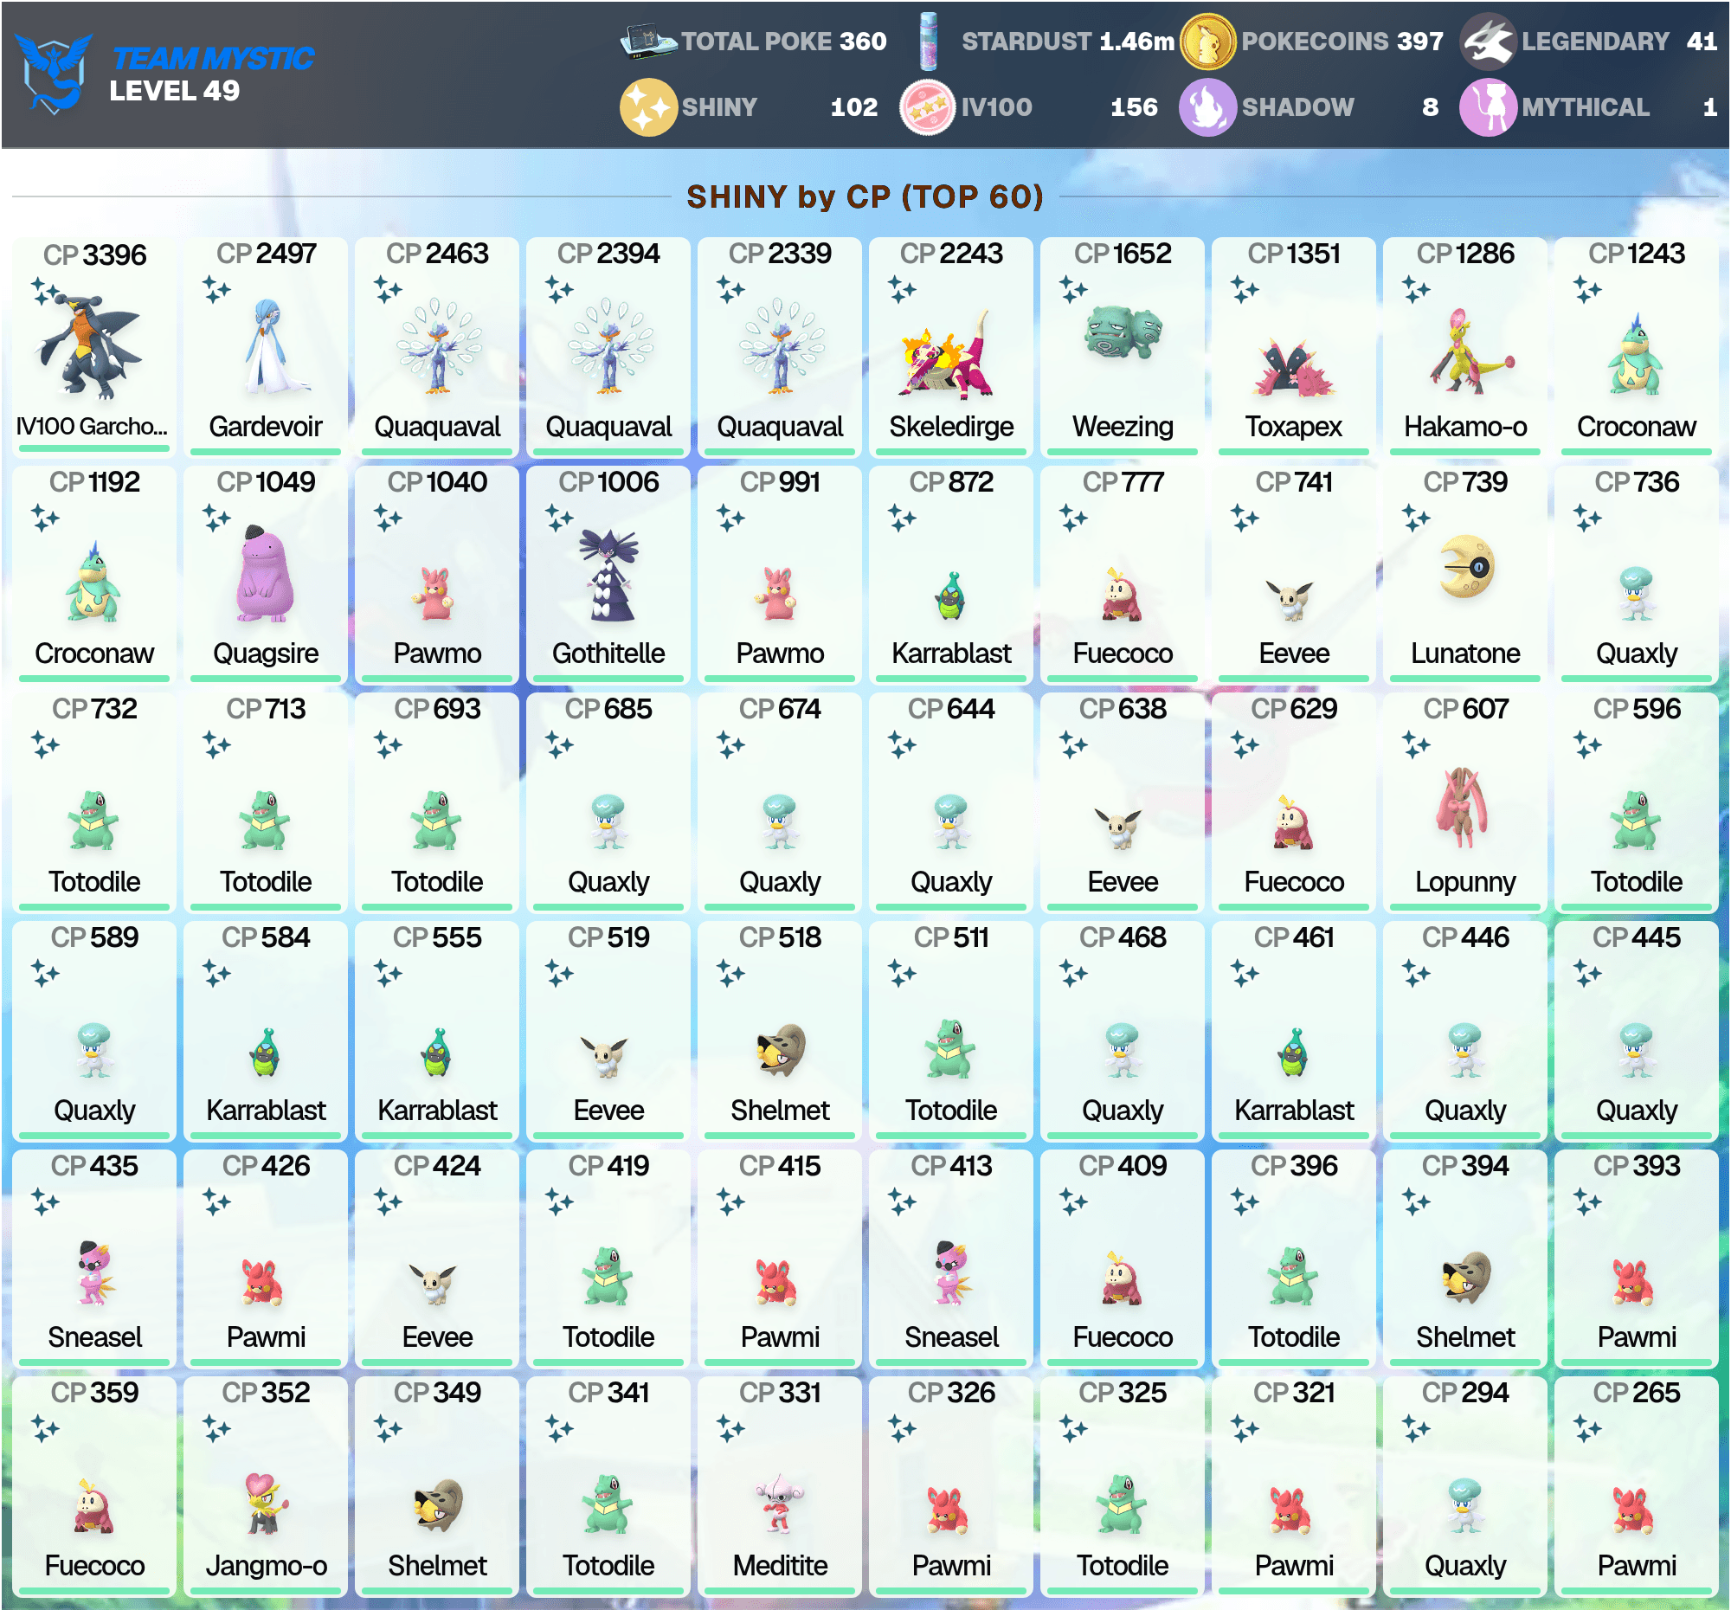1731x1610 pixels.
Task: Click the Total Poke storage device icon
Action: pos(647,41)
